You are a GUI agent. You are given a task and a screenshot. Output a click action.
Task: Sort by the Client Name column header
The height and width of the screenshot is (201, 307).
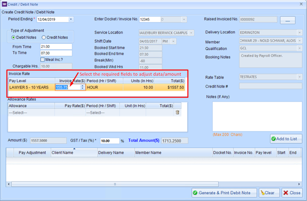tap(74, 153)
